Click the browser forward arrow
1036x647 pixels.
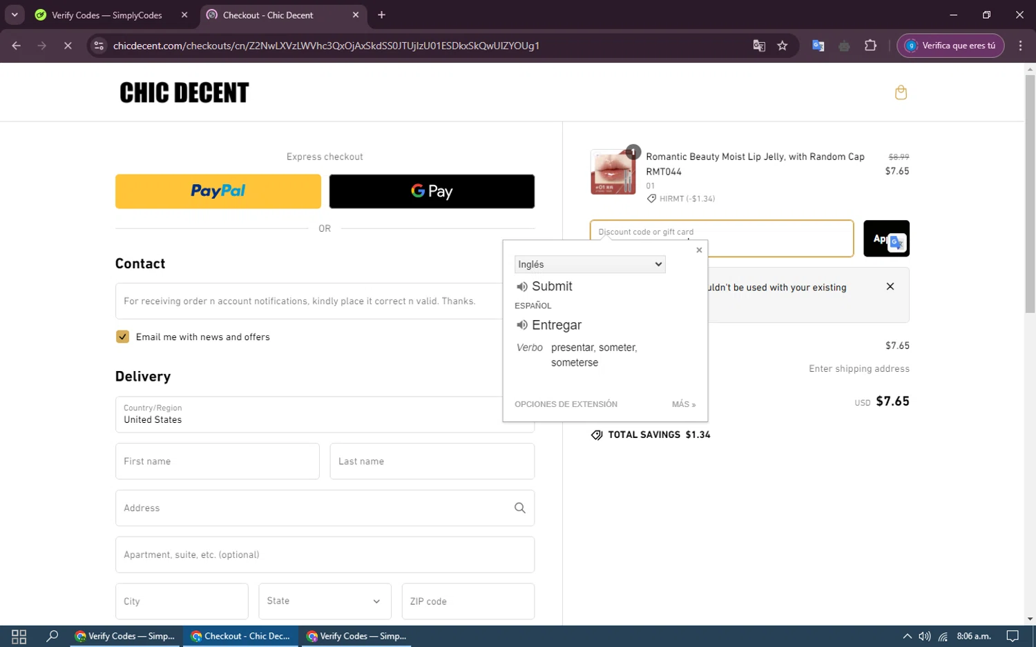[42, 46]
